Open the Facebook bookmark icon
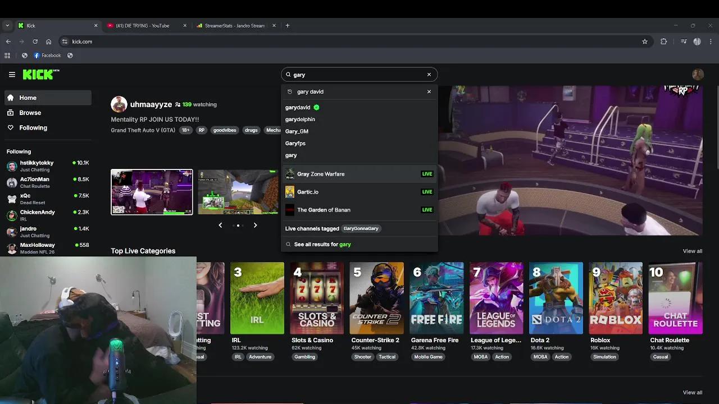Viewport: 719px width, 404px height. tap(35, 55)
